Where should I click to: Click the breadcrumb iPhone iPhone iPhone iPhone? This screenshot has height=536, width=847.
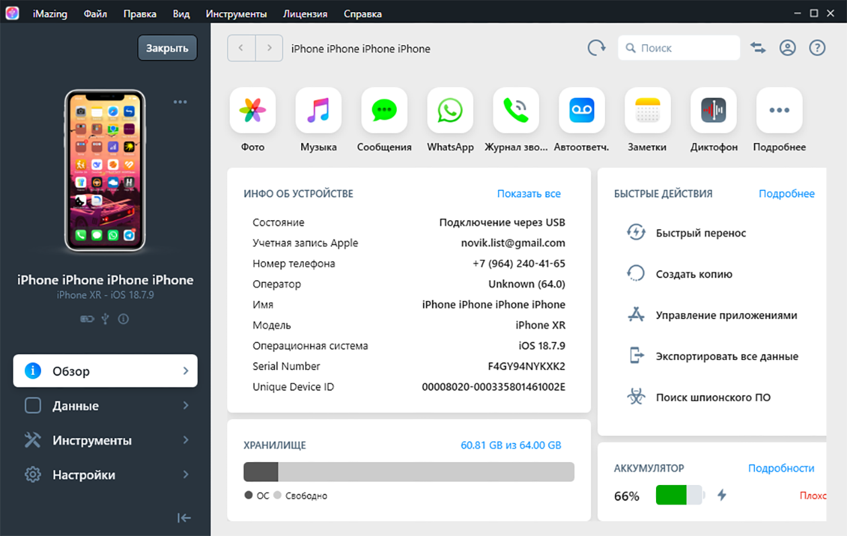pyautogui.click(x=361, y=48)
